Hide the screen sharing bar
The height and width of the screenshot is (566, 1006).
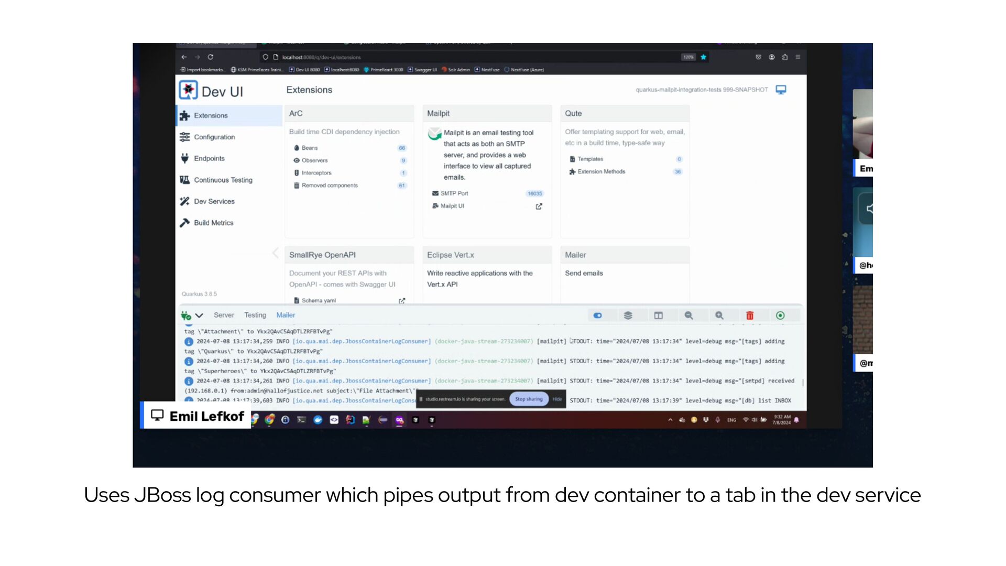pos(557,399)
